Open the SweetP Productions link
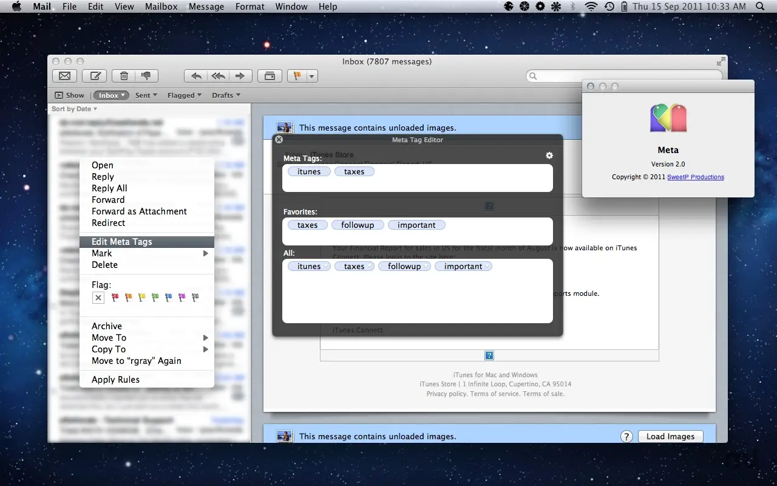Viewport: 777px width, 486px height. [696, 177]
